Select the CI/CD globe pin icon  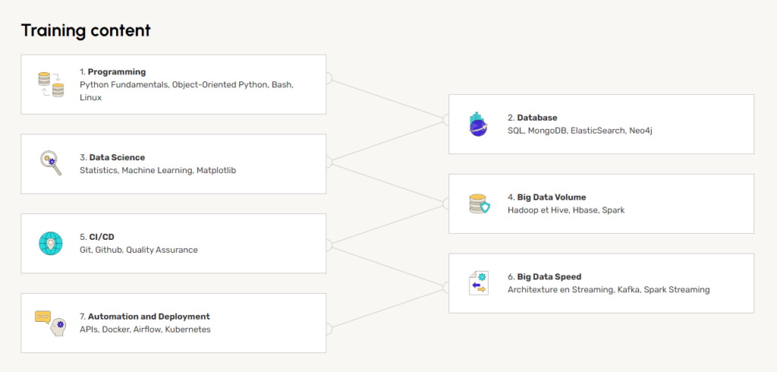coord(51,243)
